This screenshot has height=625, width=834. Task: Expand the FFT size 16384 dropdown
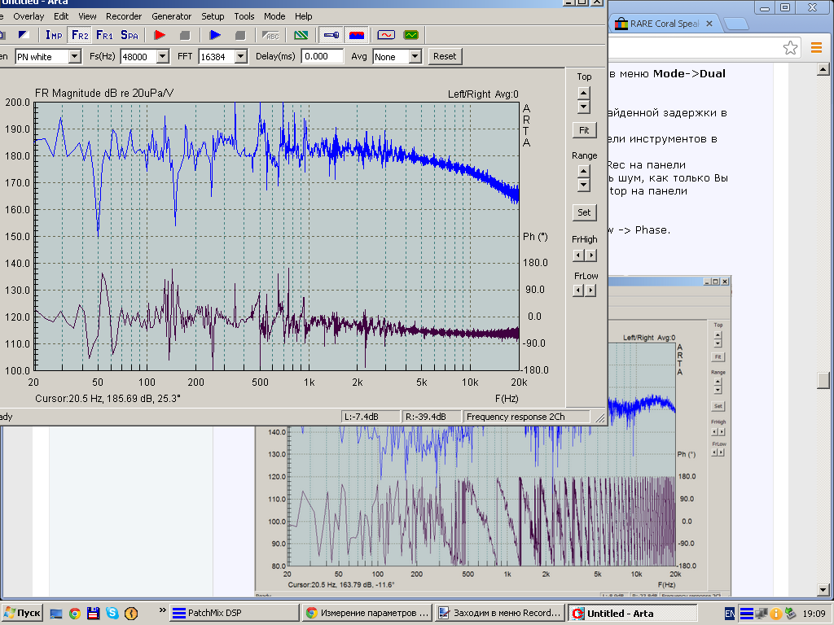point(240,57)
